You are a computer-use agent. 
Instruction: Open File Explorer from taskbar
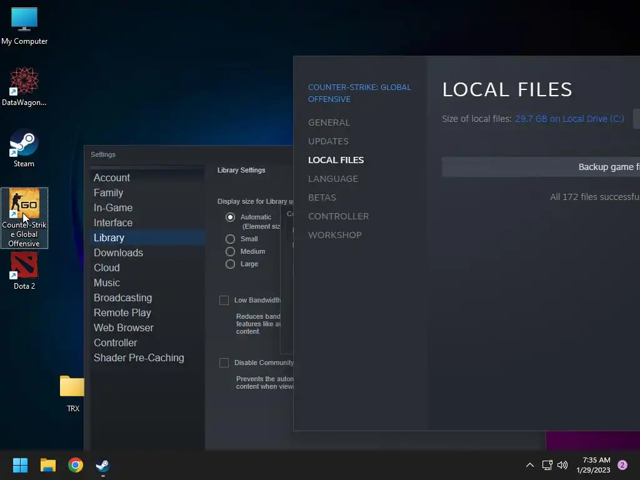coord(47,465)
